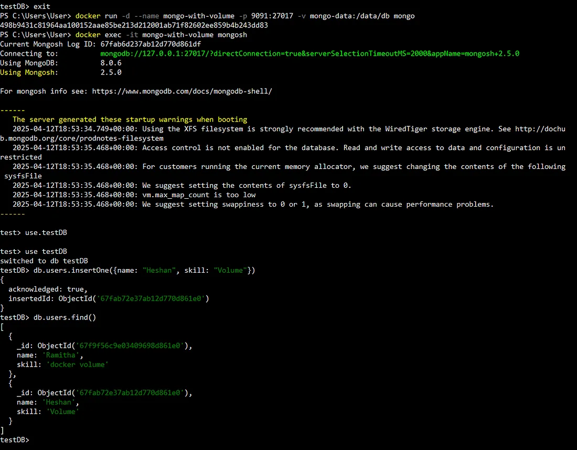Click the 'acknowledged: true,' output line

tap(48, 289)
